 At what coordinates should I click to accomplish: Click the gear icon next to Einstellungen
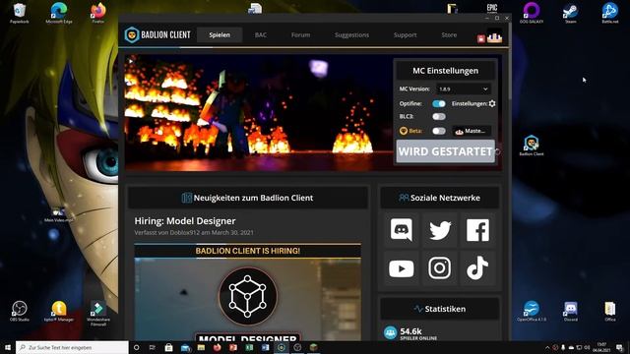492,103
